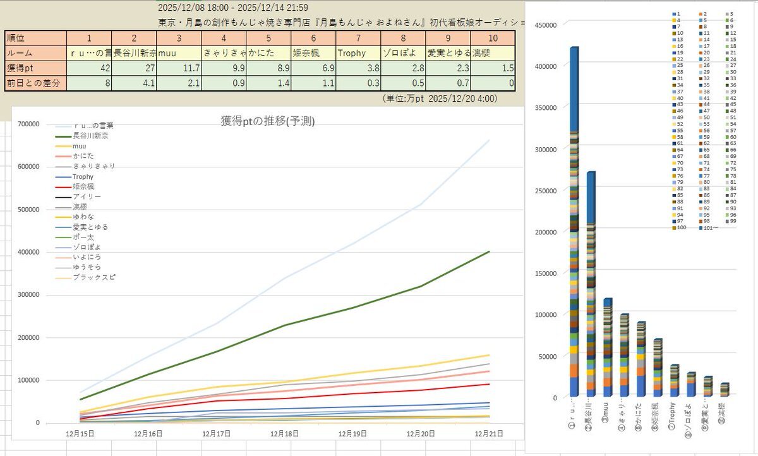The width and height of the screenshot is (758, 456).
Task: Click the 12月17日 x-axis label
Action: click(x=216, y=433)
